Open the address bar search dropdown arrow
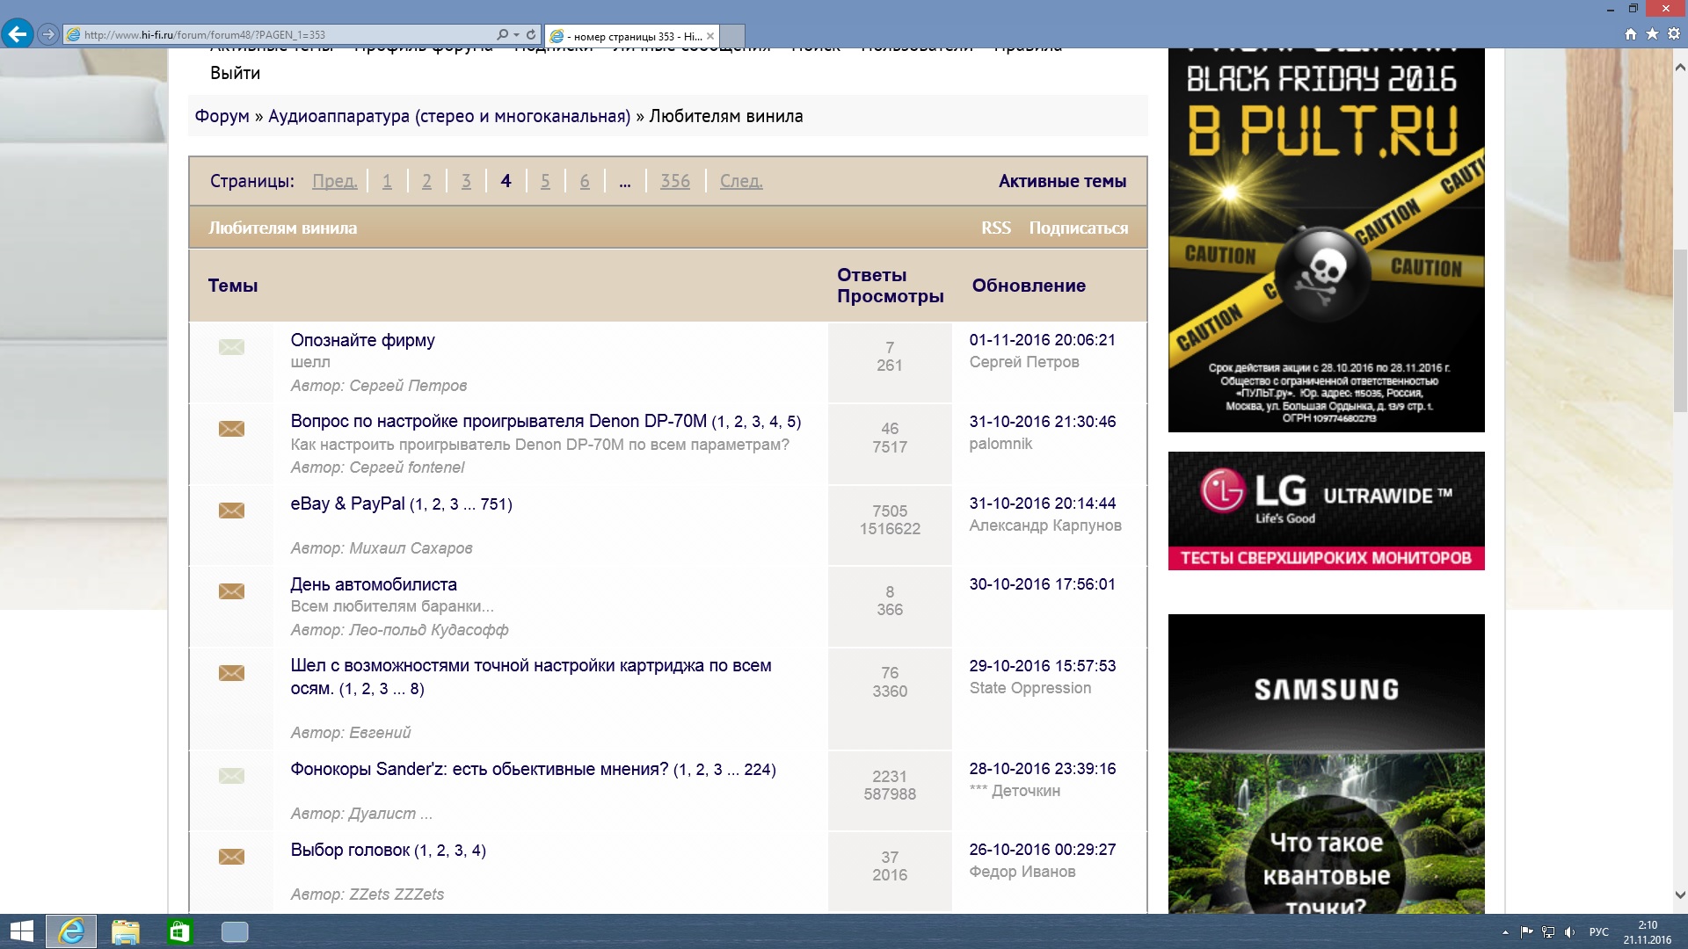 (x=516, y=34)
